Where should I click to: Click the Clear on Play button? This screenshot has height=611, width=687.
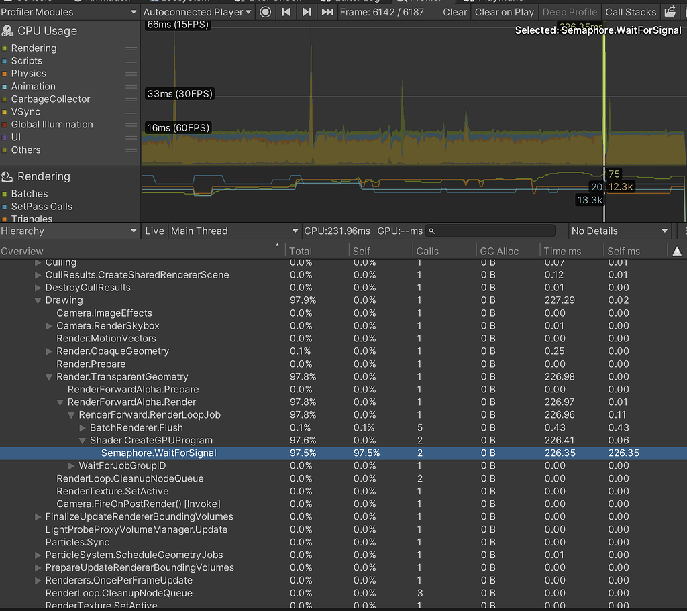coord(504,12)
